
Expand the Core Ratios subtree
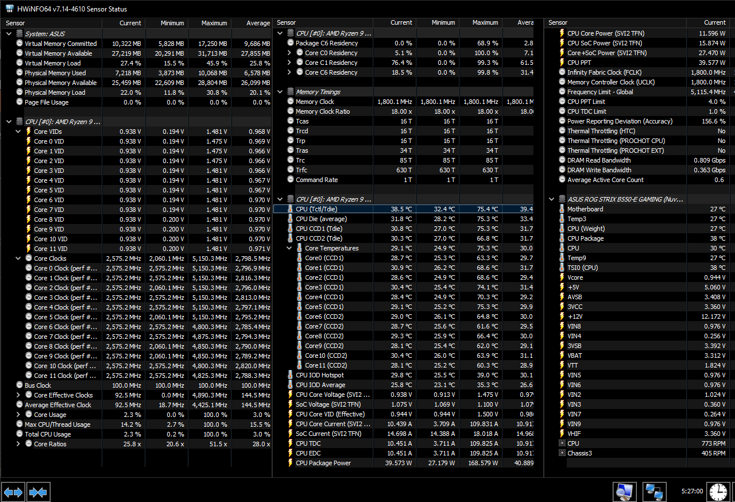coord(18,444)
